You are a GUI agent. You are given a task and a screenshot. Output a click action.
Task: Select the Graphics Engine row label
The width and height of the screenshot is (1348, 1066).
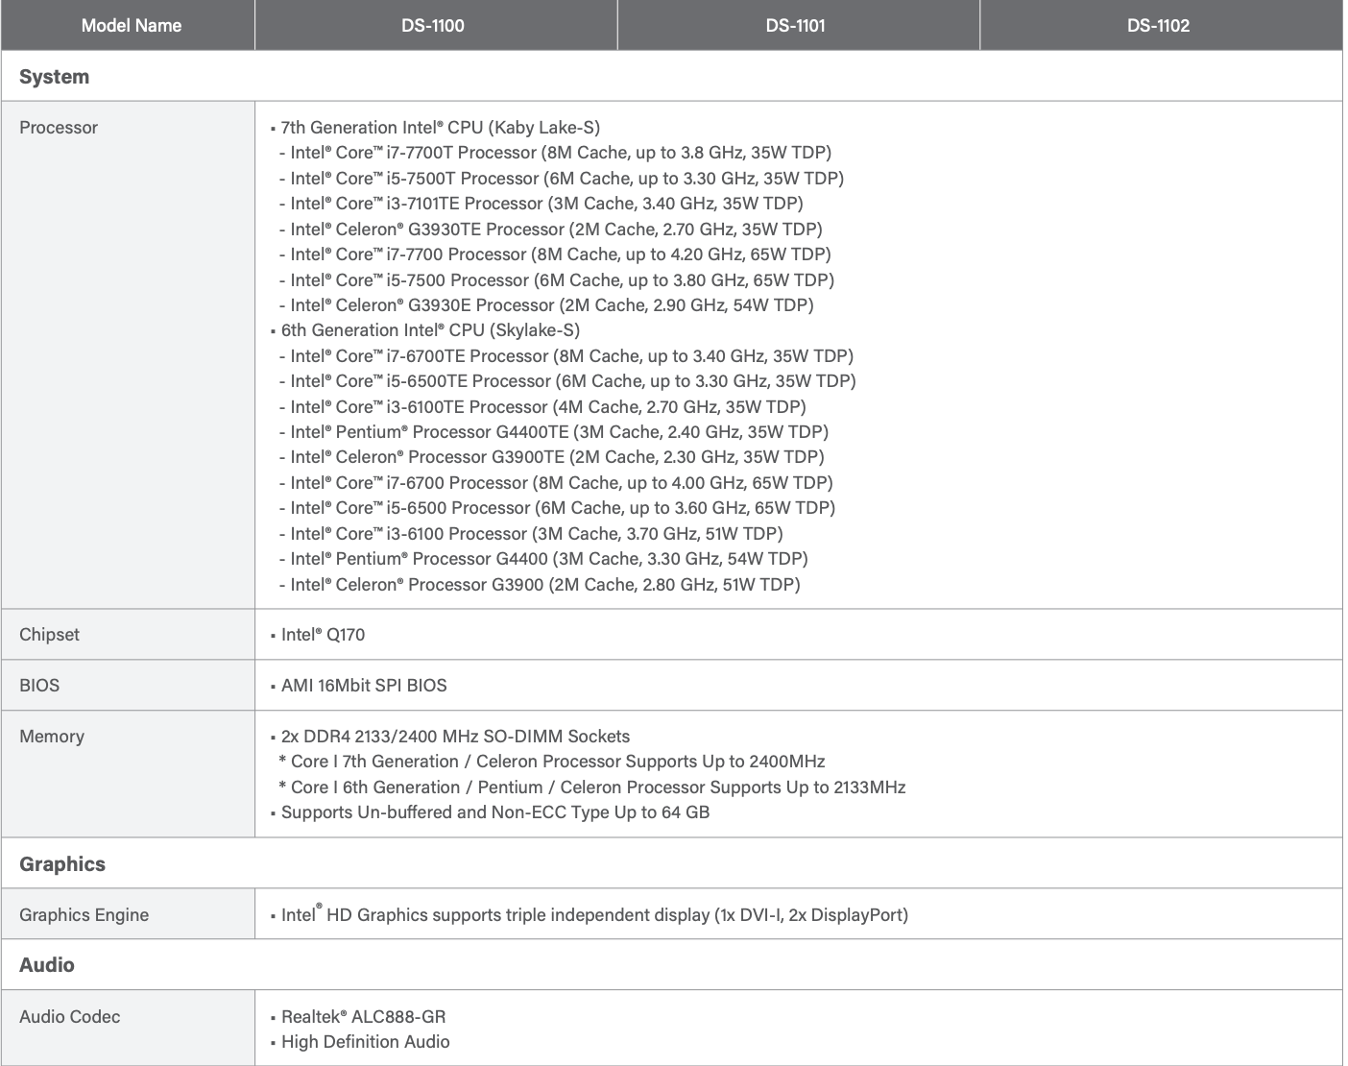(84, 915)
